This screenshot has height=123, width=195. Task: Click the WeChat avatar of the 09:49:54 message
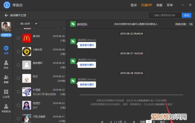click(73, 41)
